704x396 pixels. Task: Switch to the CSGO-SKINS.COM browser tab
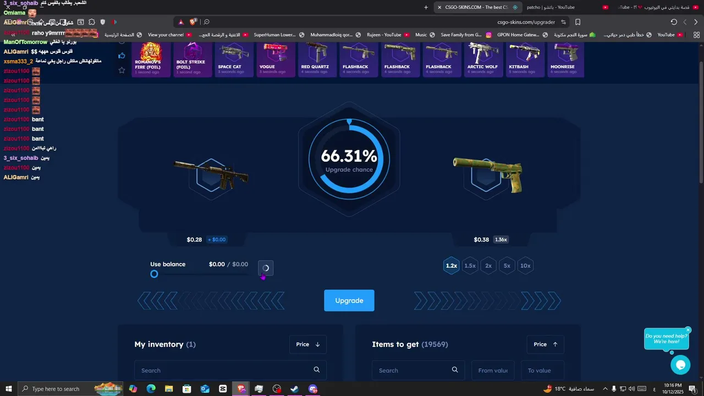pos(479,7)
